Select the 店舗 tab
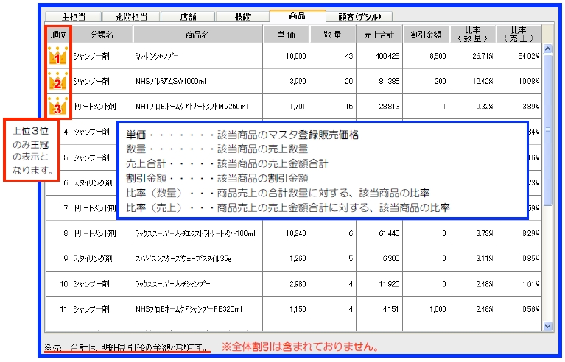Viewport: 565px width, 362px height. (188, 15)
